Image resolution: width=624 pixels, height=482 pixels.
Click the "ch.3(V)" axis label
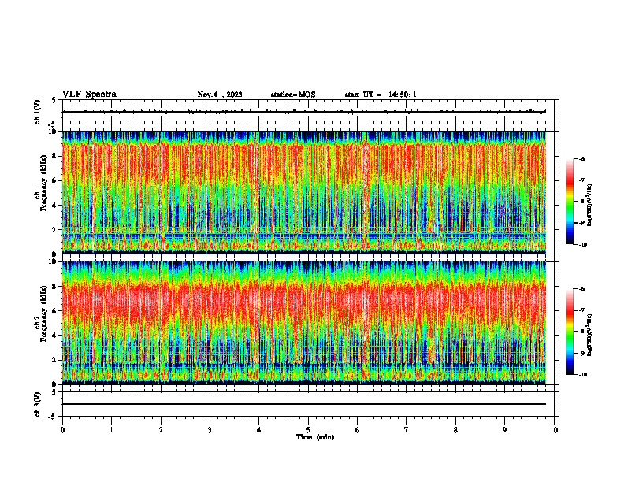[37, 404]
